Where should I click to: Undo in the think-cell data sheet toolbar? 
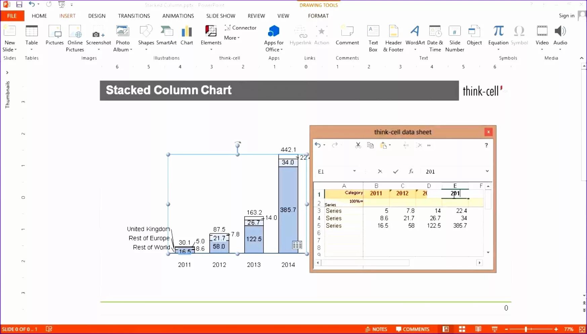tap(318, 145)
